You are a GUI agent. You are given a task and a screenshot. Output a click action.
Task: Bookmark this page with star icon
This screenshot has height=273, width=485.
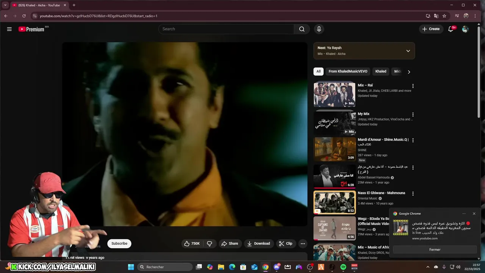444,16
